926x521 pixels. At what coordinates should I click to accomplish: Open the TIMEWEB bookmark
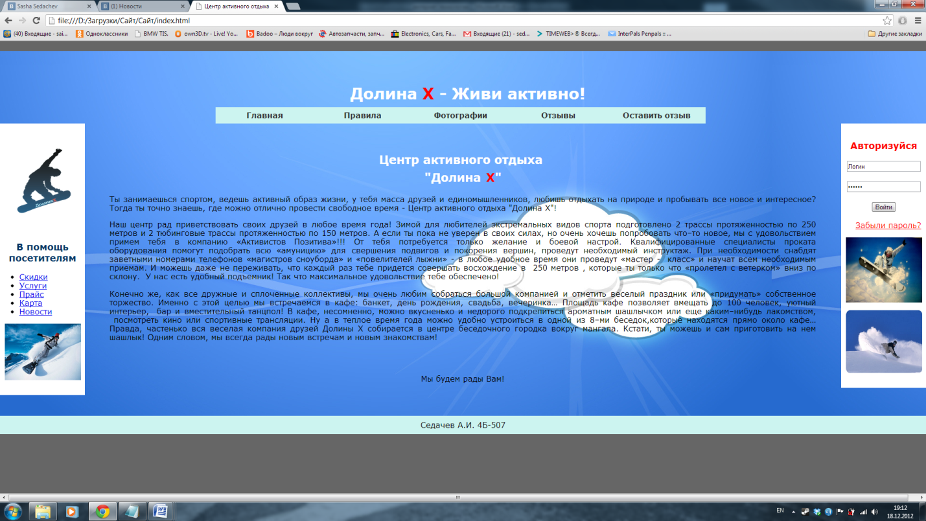pos(568,34)
